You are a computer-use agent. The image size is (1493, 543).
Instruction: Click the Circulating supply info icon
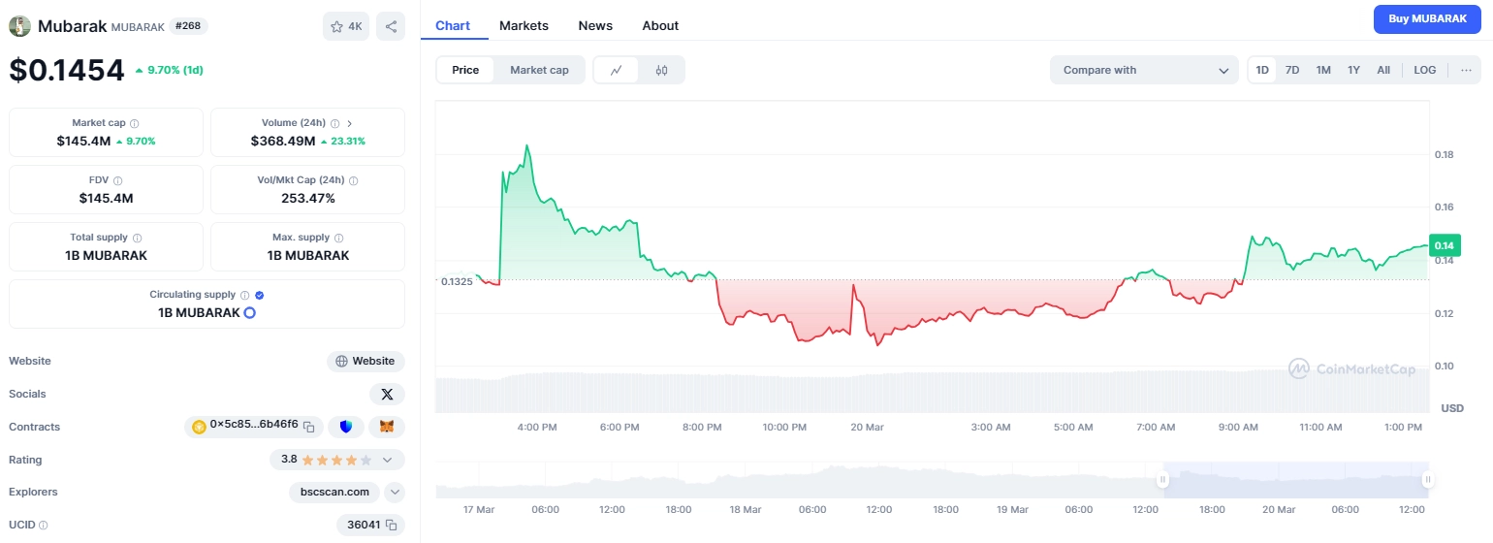(244, 295)
